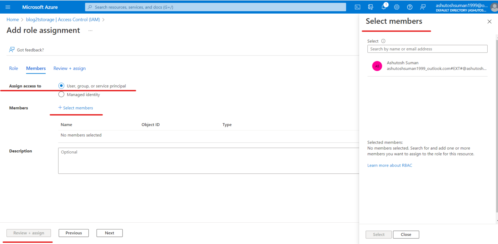Select the User, group, or service principal radio

[x=61, y=86]
